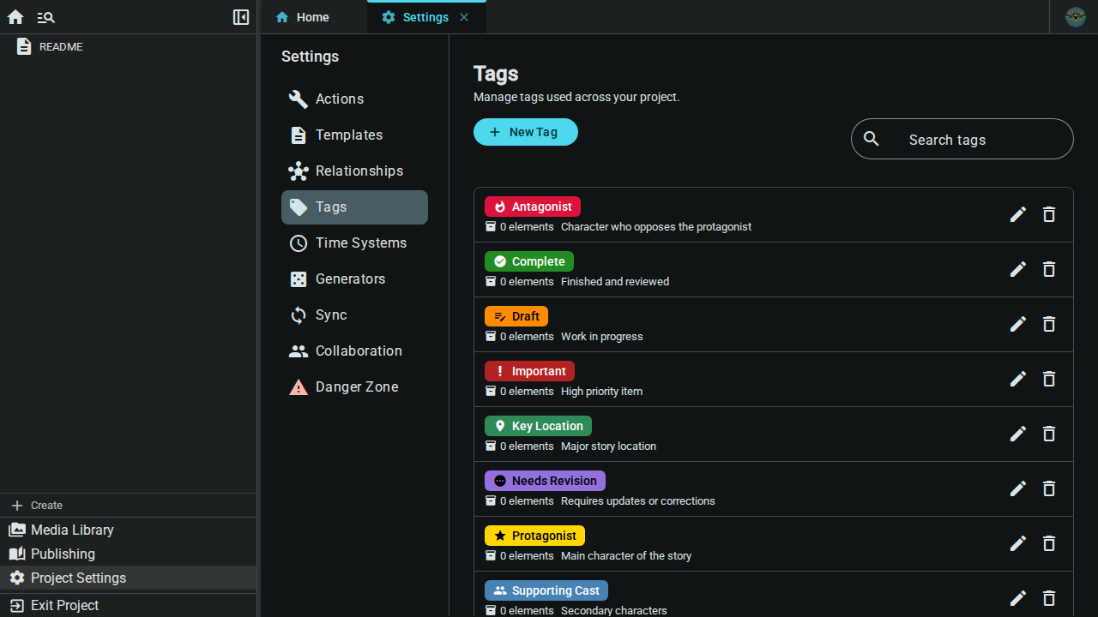Delete the Draft tag
Image resolution: width=1098 pixels, height=617 pixels.
[x=1049, y=324]
